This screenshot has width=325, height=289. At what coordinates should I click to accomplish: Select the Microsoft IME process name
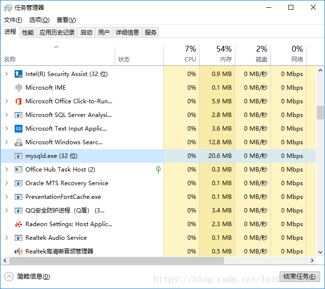point(45,88)
